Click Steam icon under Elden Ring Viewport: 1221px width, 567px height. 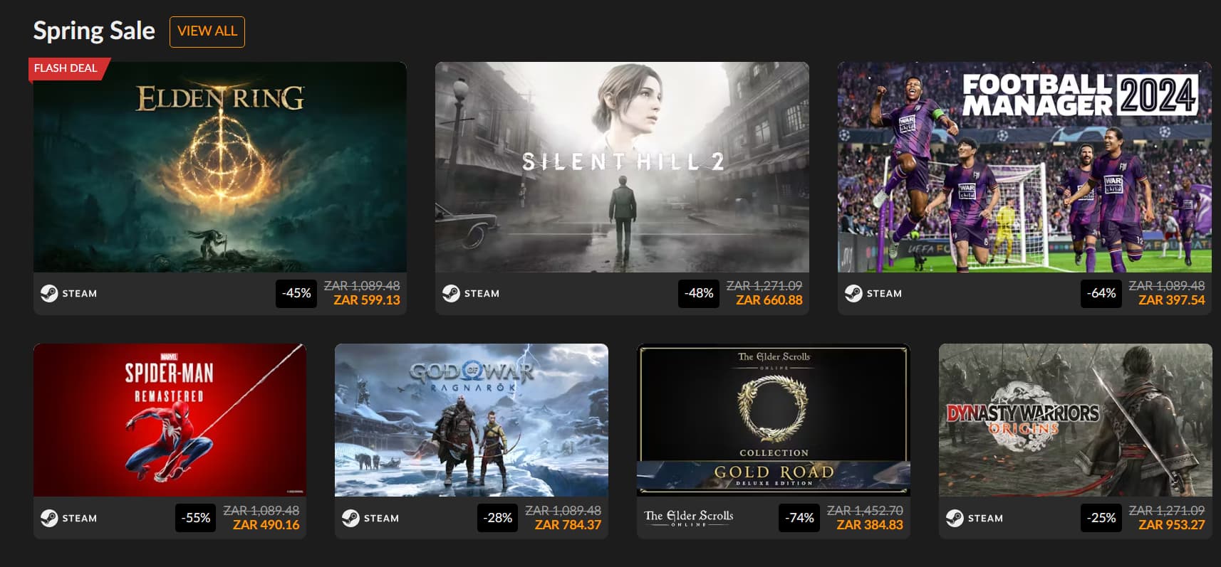[49, 293]
